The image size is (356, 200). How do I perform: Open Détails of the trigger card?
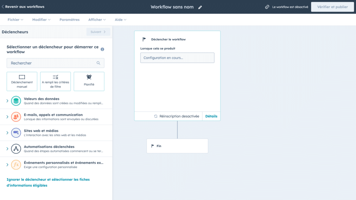click(211, 116)
